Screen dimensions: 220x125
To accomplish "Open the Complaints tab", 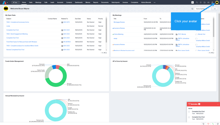I will tap(134, 2).
